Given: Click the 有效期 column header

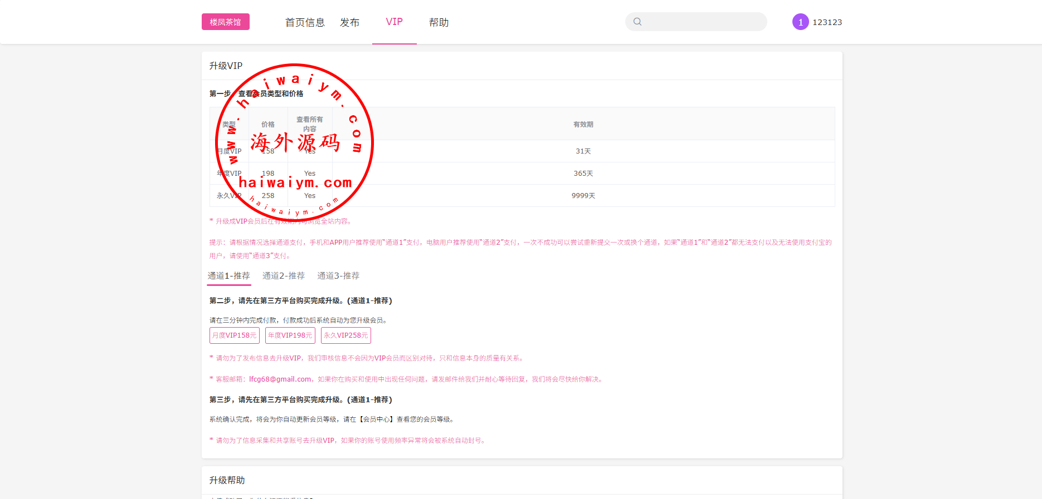Looking at the screenshot, I should coord(583,124).
